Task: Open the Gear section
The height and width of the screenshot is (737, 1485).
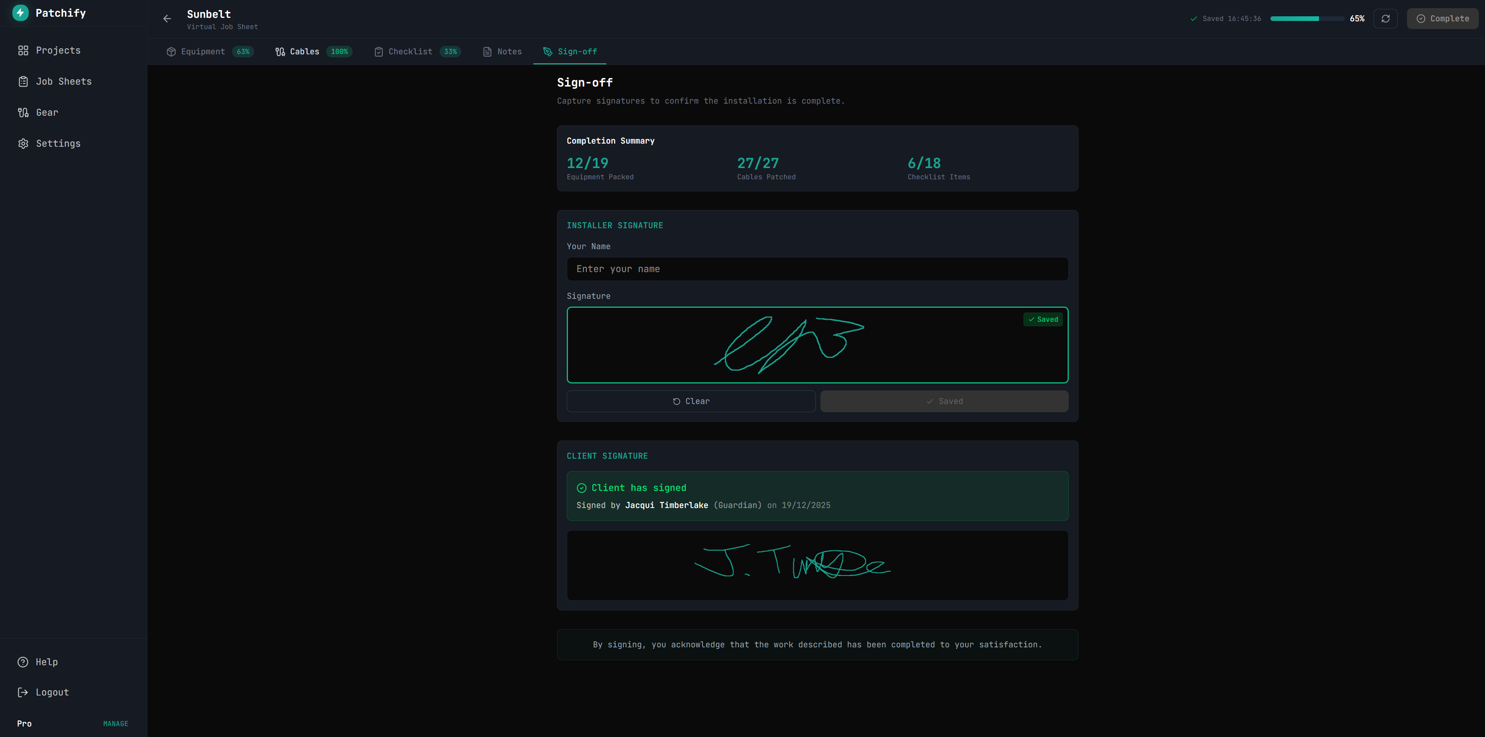Action: (47, 113)
